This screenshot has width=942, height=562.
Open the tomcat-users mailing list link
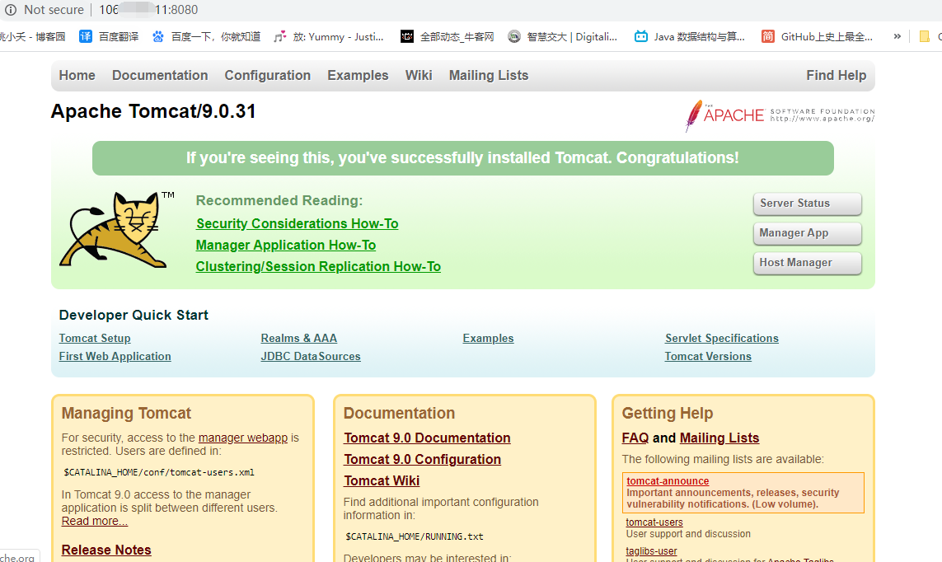click(654, 522)
